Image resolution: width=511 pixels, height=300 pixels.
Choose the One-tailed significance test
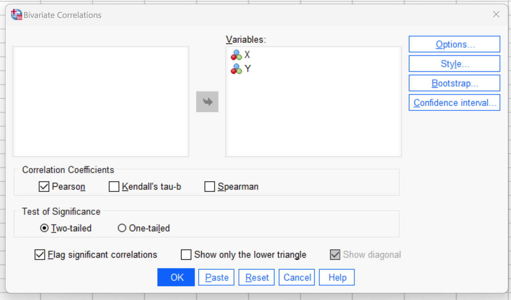(122, 228)
